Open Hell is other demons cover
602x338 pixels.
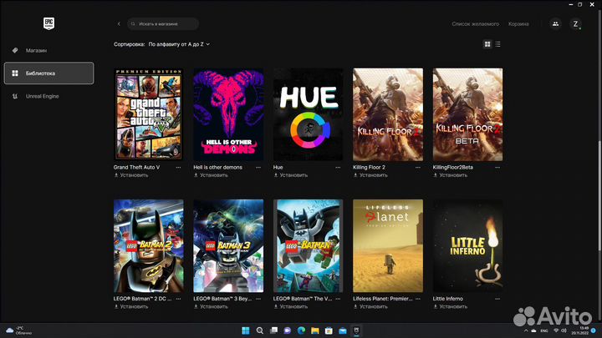coord(228,114)
